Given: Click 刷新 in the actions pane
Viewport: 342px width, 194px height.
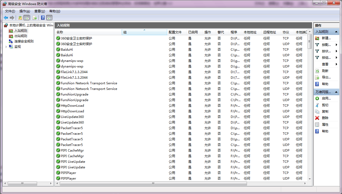Looking at the screenshot, I should pyautogui.click(x=325, y=71).
